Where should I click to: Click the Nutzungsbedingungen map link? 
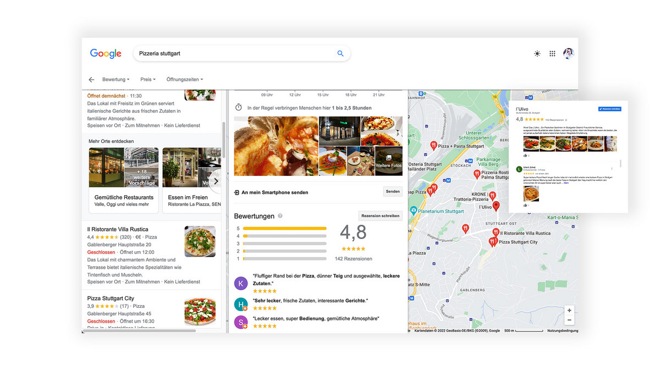tap(563, 331)
